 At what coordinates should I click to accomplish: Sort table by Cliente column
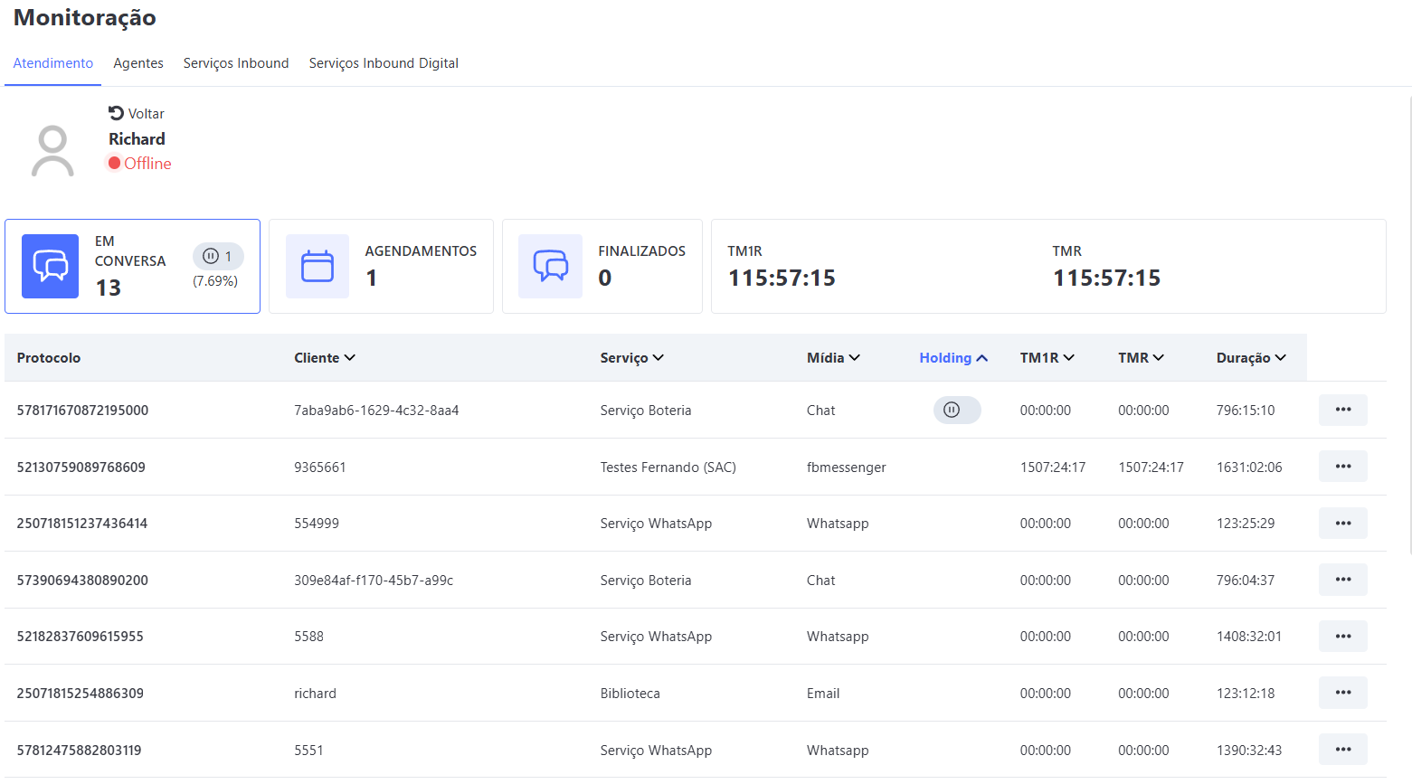point(324,358)
